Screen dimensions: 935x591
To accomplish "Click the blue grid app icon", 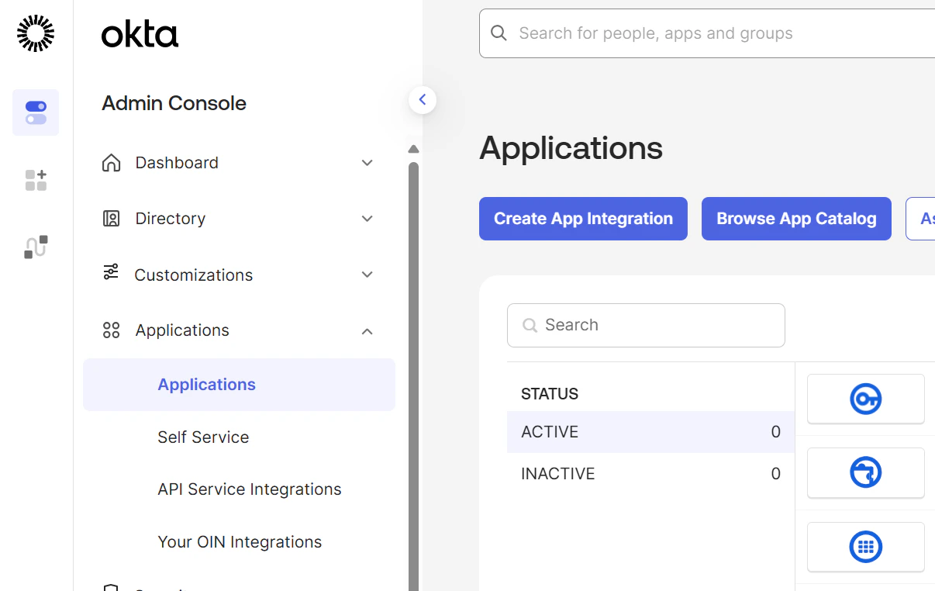I will [865, 546].
